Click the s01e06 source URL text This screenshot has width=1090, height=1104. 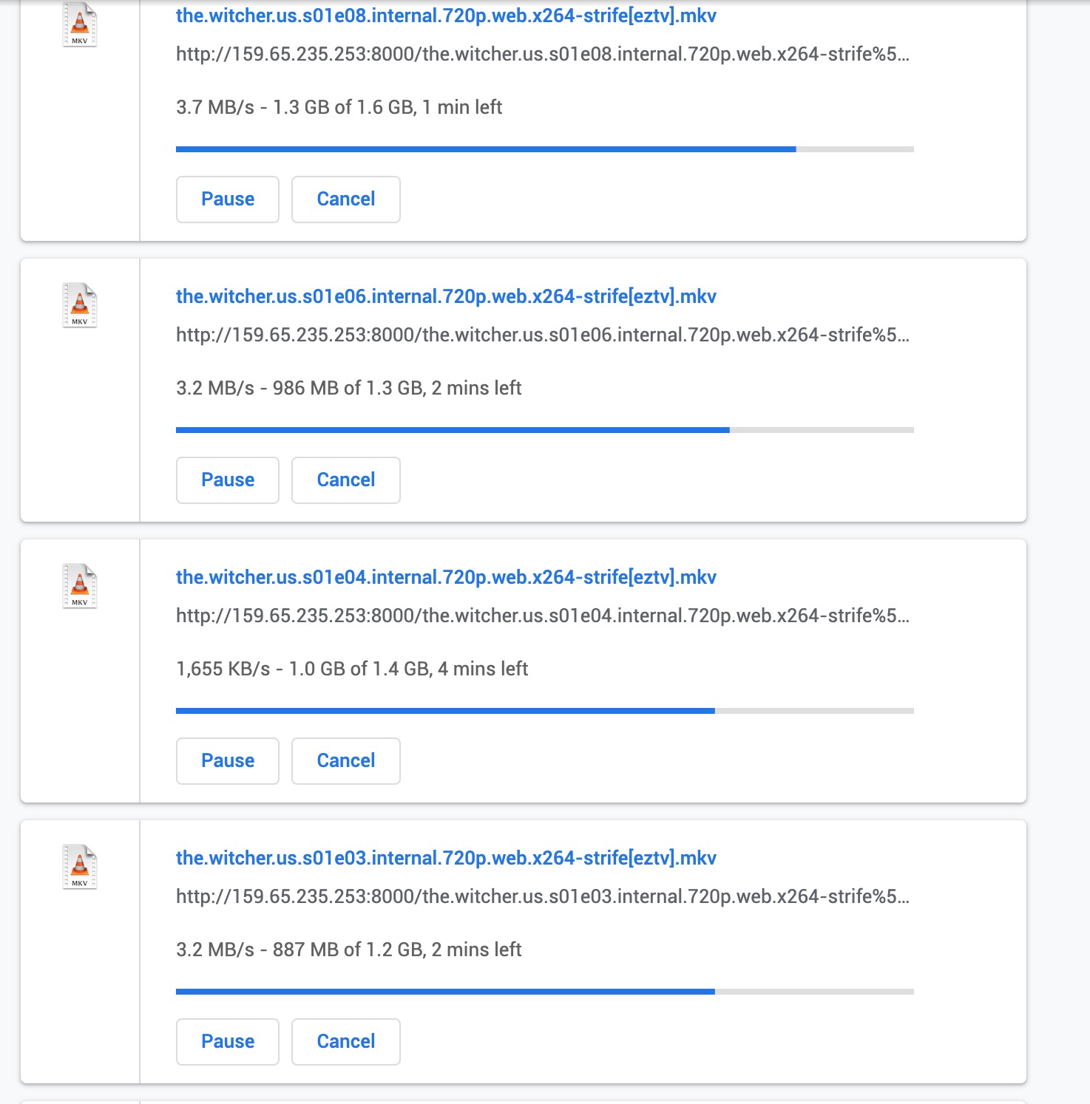point(543,335)
